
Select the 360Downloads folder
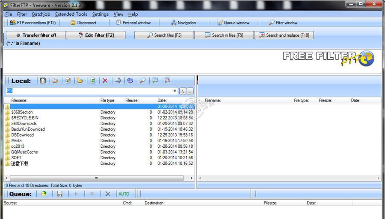tap(24, 123)
